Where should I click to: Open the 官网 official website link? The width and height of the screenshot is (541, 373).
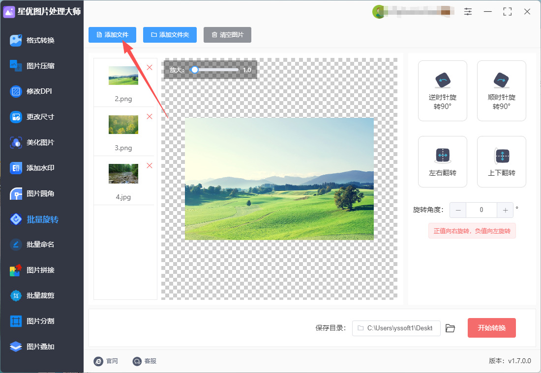tap(106, 361)
